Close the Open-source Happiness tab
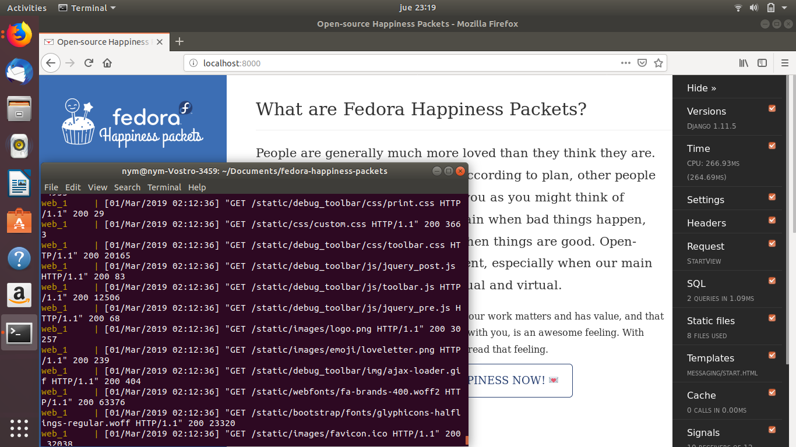This screenshot has height=447, width=796. (160, 42)
